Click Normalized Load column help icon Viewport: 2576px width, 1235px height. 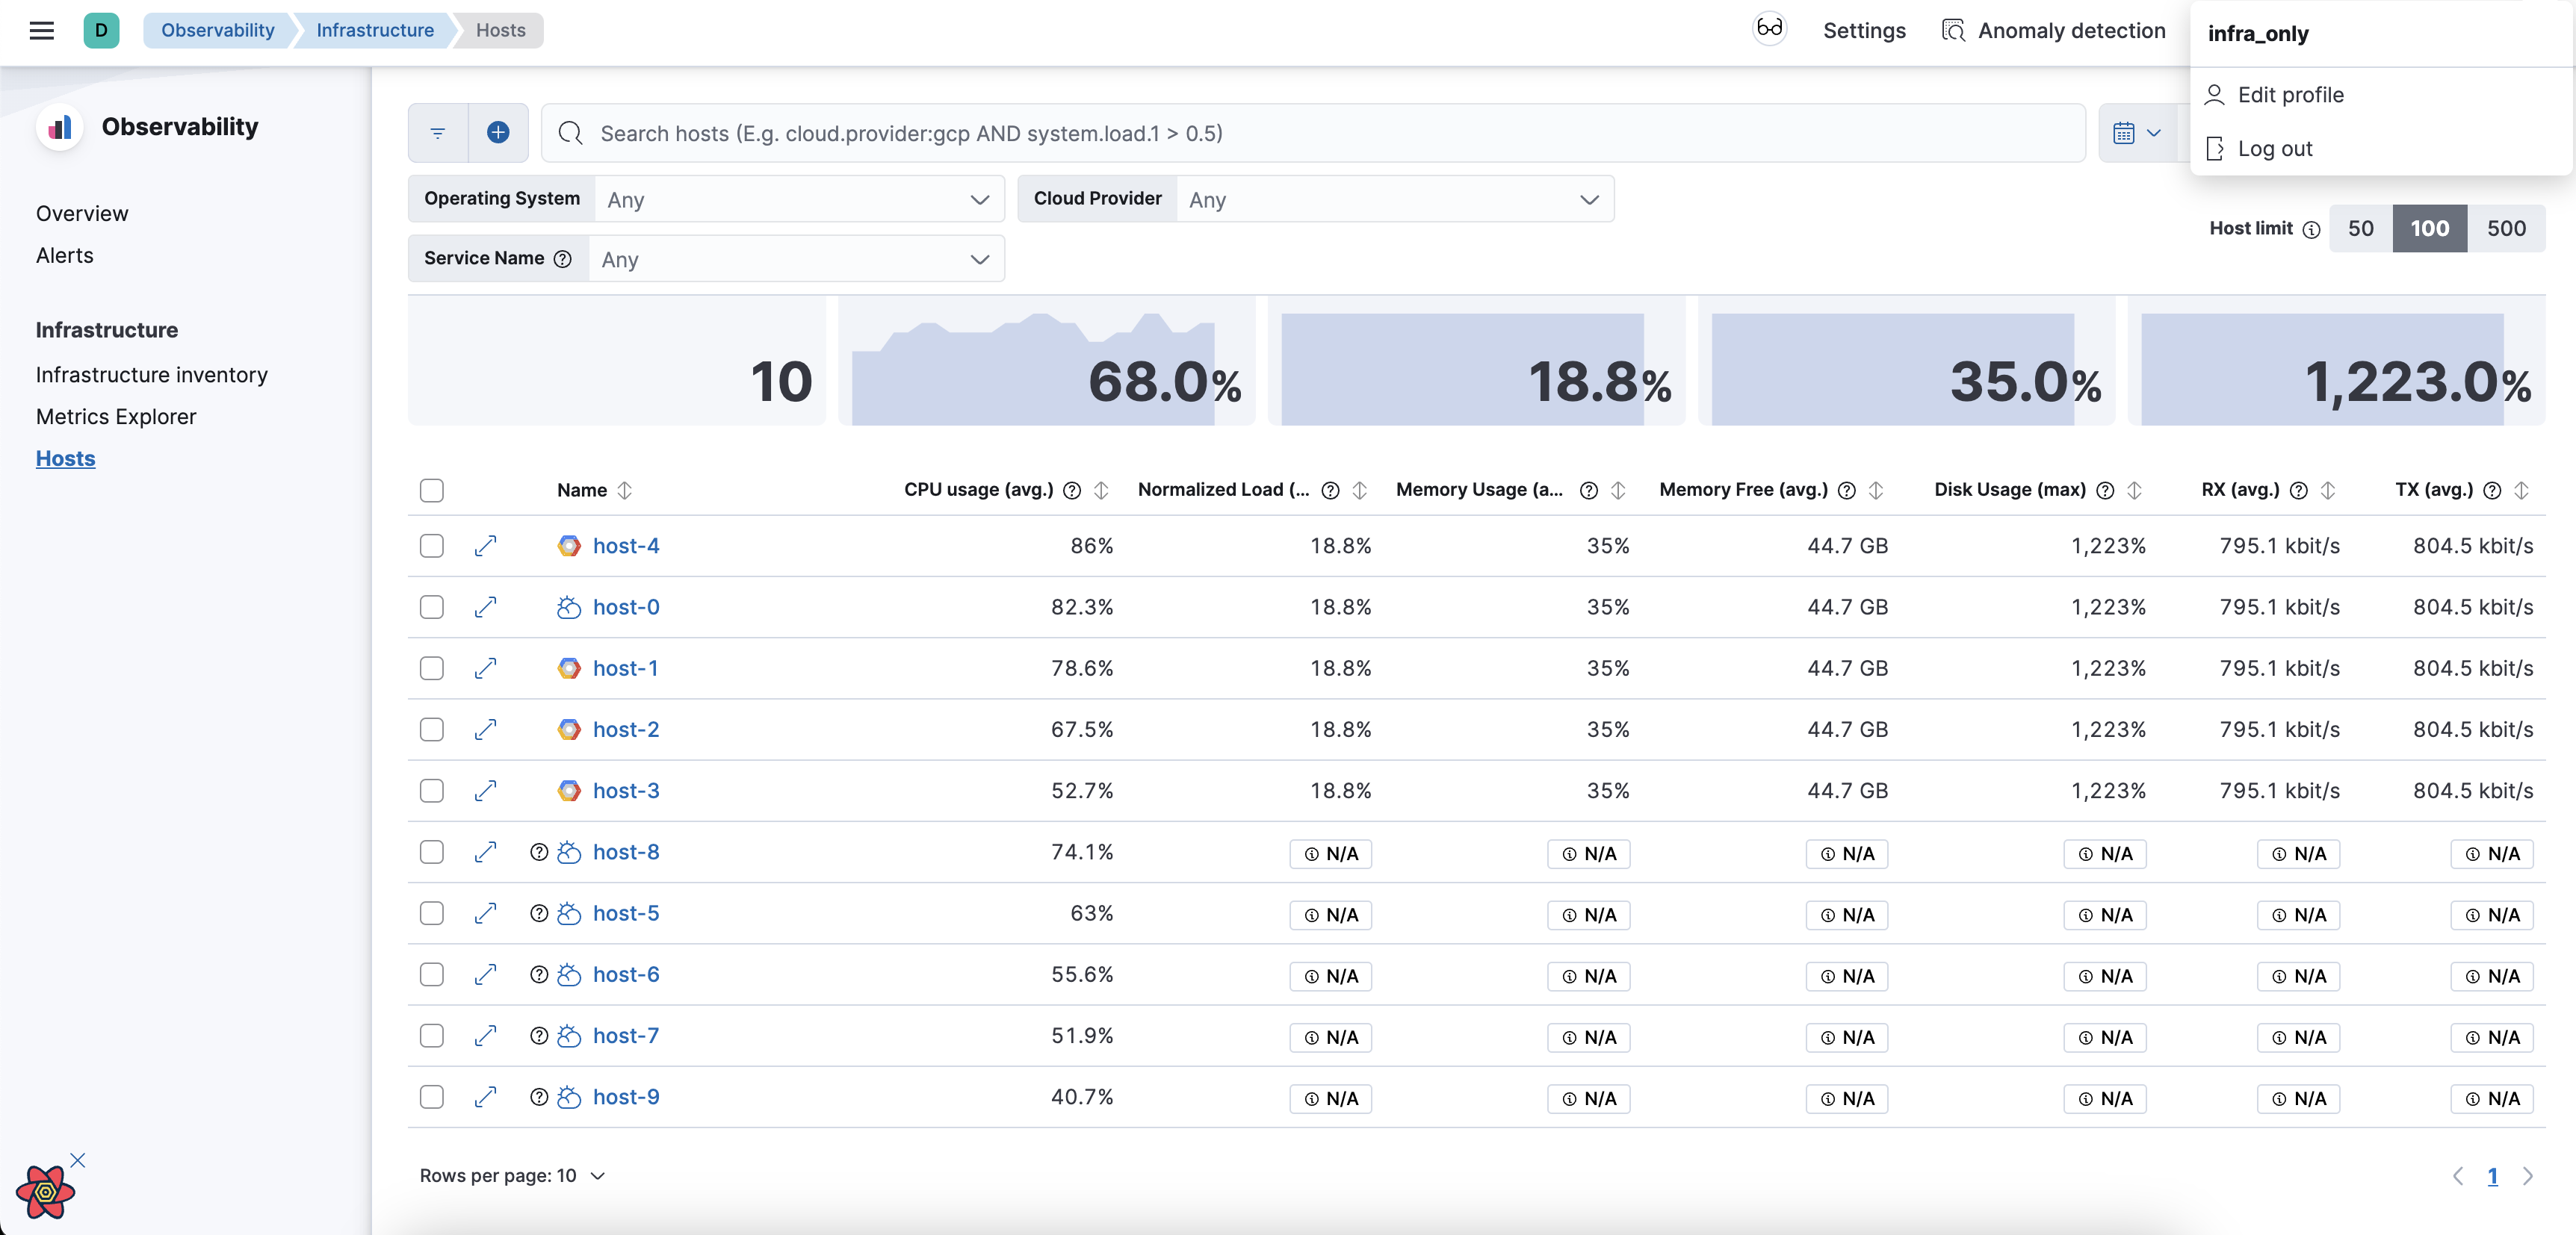1330,491
